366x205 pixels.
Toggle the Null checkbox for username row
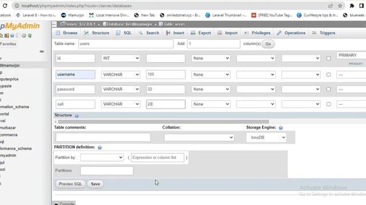pos(328,75)
